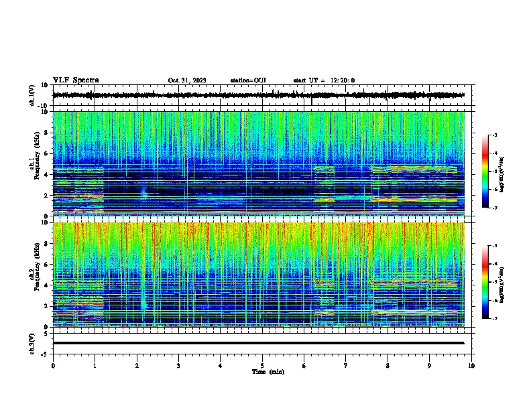Image resolution: width=531 pixels, height=410 pixels.
Task: Select the "Oct. 31, 2023" date text
Action: pyautogui.click(x=187, y=80)
